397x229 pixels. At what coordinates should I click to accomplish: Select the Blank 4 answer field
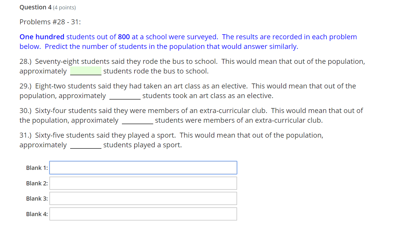coord(143,214)
